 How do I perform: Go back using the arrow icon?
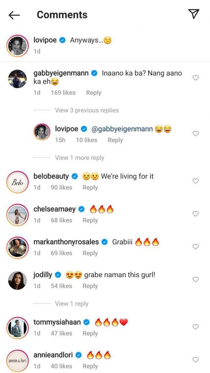coord(14,15)
